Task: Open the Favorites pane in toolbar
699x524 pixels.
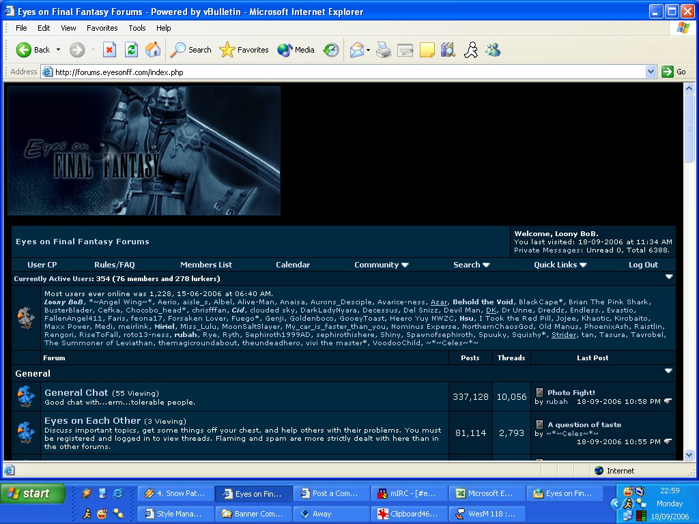Action: pyautogui.click(x=244, y=50)
